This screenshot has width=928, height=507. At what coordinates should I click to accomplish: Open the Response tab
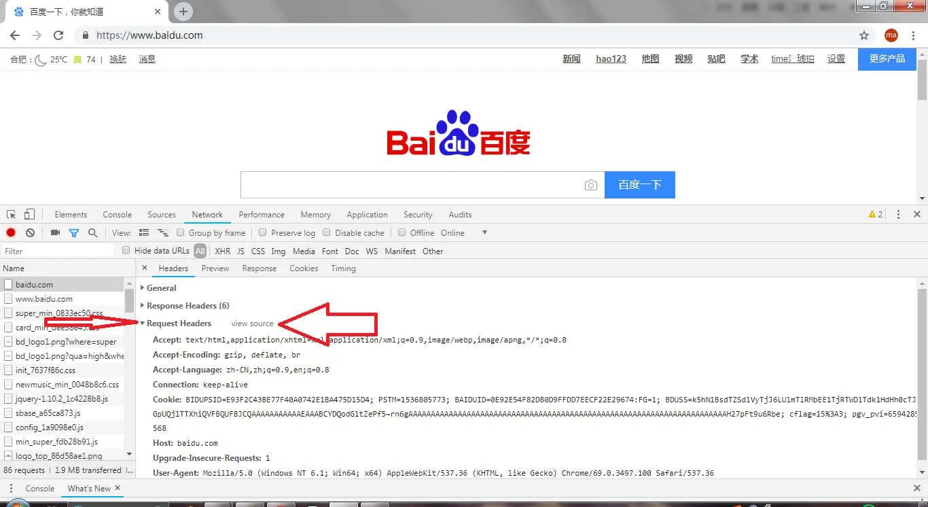pos(260,268)
